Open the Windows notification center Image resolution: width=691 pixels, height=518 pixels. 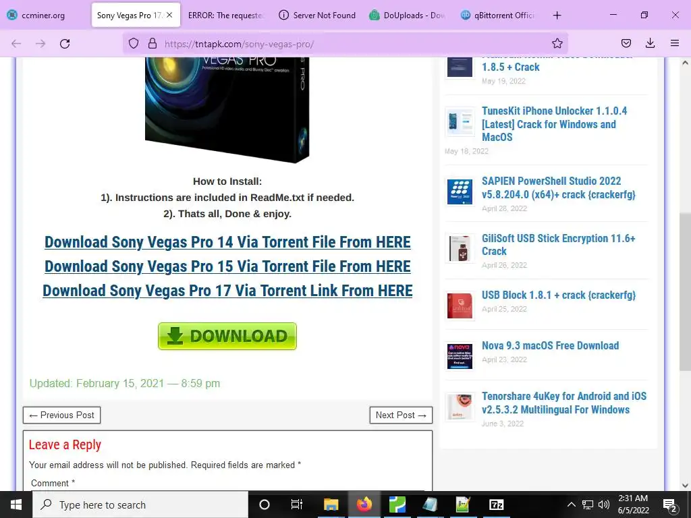pos(670,505)
